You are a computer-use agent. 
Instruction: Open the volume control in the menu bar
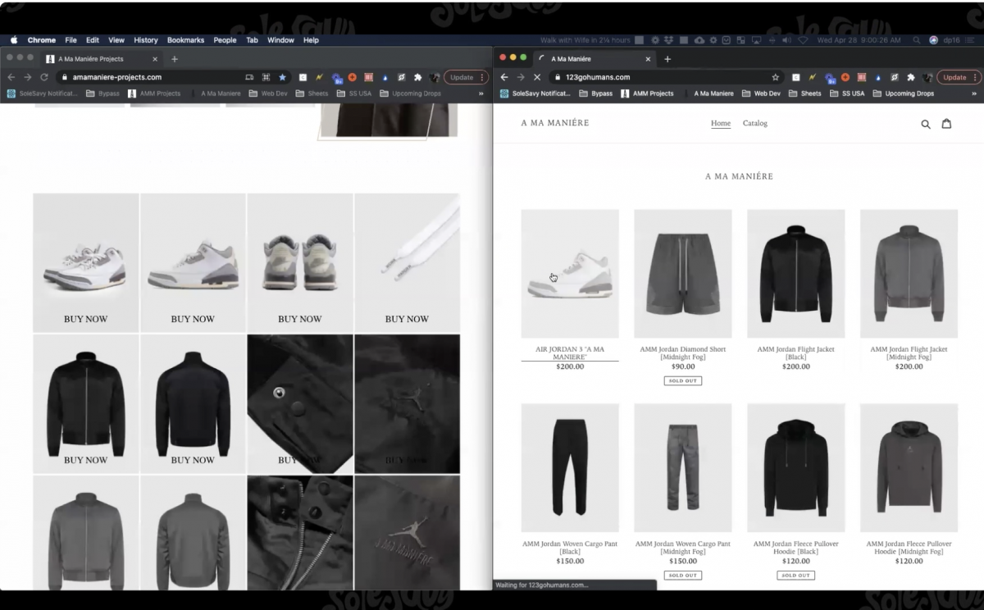[786, 40]
